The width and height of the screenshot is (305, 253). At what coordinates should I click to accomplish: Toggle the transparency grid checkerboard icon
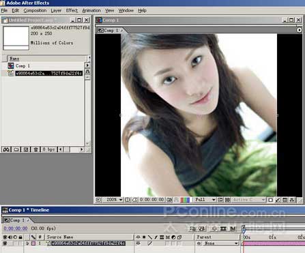[x=227, y=200]
